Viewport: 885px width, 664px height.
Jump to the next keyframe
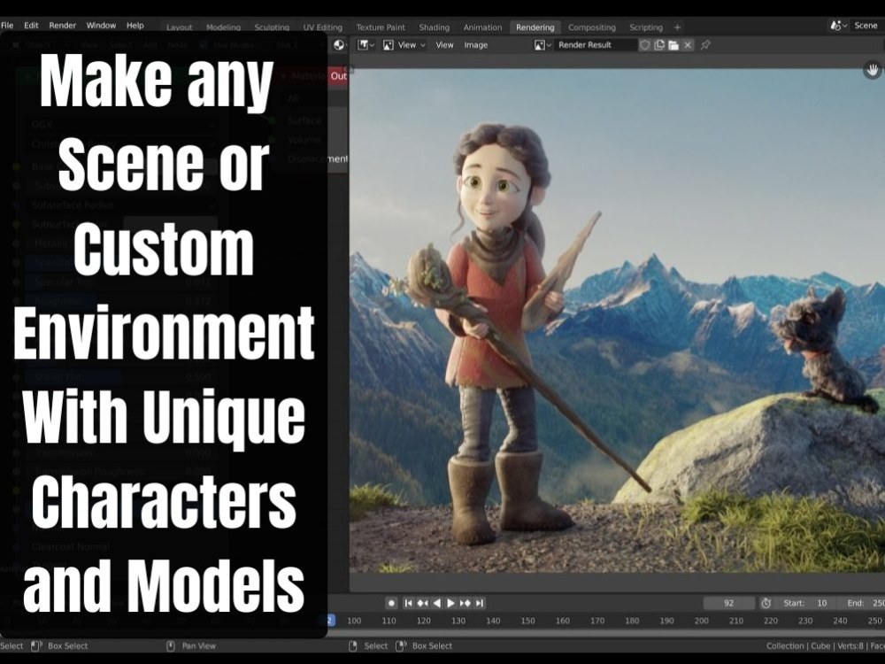tap(465, 603)
